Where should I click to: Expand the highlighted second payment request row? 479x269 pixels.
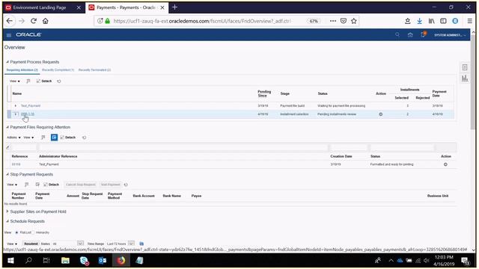click(x=16, y=114)
